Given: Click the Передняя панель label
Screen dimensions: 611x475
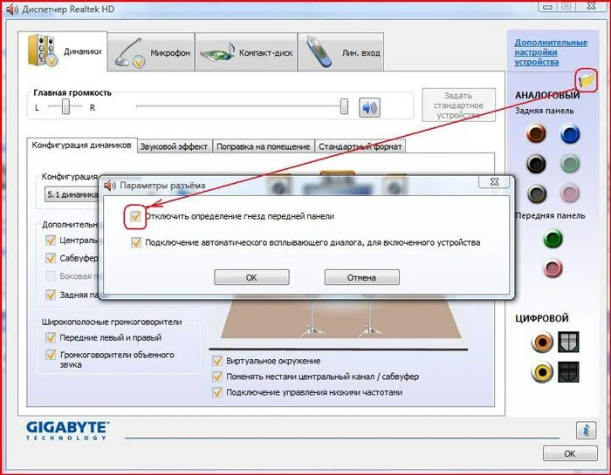Looking at the screenshot, I should pyautogui.click(x=550, y=215).
